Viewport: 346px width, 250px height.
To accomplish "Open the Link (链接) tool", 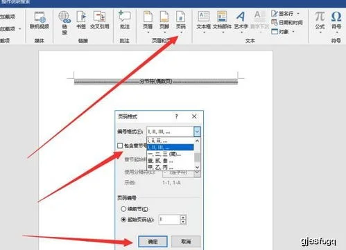I will [x=64, y=23].
